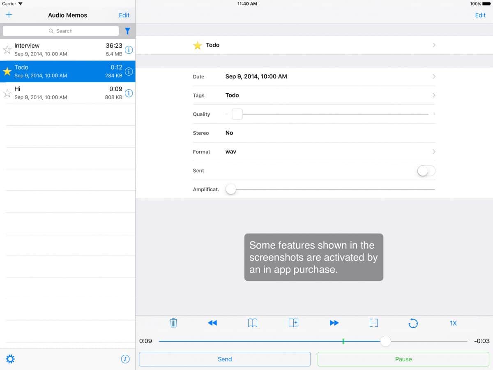Expand the Date row chevron
This screenshot has height=370, width=493.
(x=434, y=76)
